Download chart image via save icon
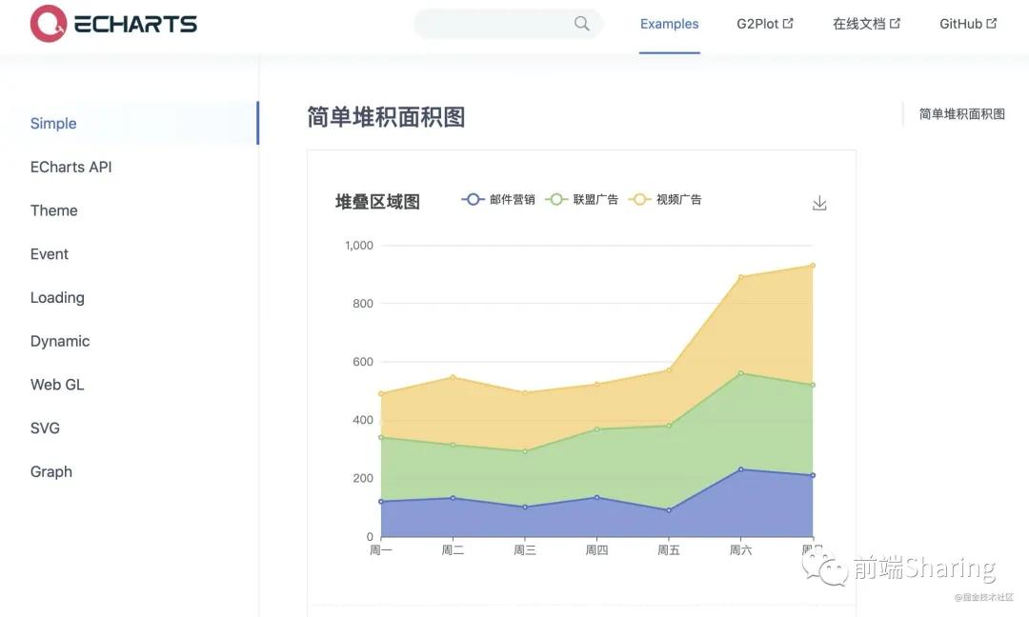 (x=819, y=203)
